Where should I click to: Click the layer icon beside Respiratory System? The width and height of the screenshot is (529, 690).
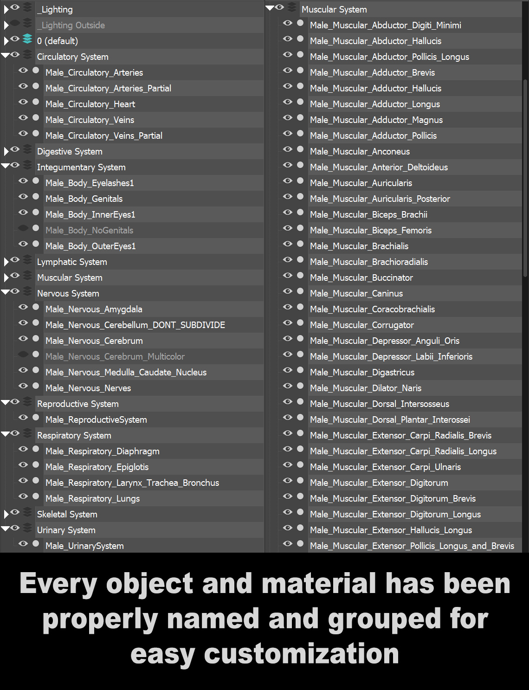[x=28, y=433]
